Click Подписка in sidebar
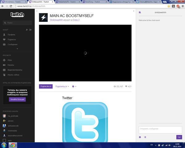The height and width of the screenshot is (148, 185). click(x=12, y=39)
